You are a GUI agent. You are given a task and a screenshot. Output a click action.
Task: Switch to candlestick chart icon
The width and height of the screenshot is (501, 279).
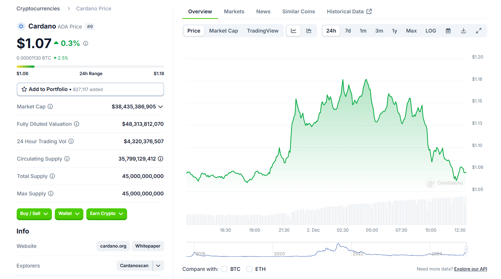pyautogui.click(x=309, y=31)
